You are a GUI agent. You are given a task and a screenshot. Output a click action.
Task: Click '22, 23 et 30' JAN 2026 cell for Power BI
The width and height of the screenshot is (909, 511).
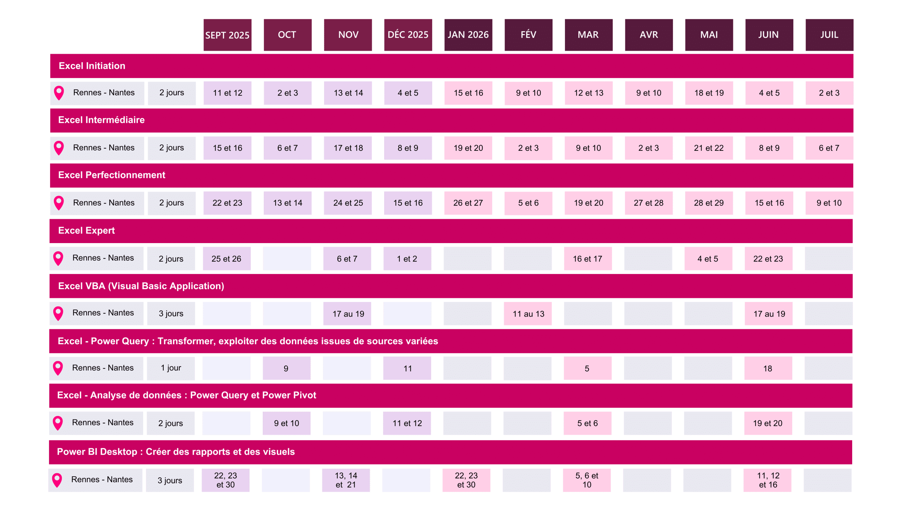(467, 480)
